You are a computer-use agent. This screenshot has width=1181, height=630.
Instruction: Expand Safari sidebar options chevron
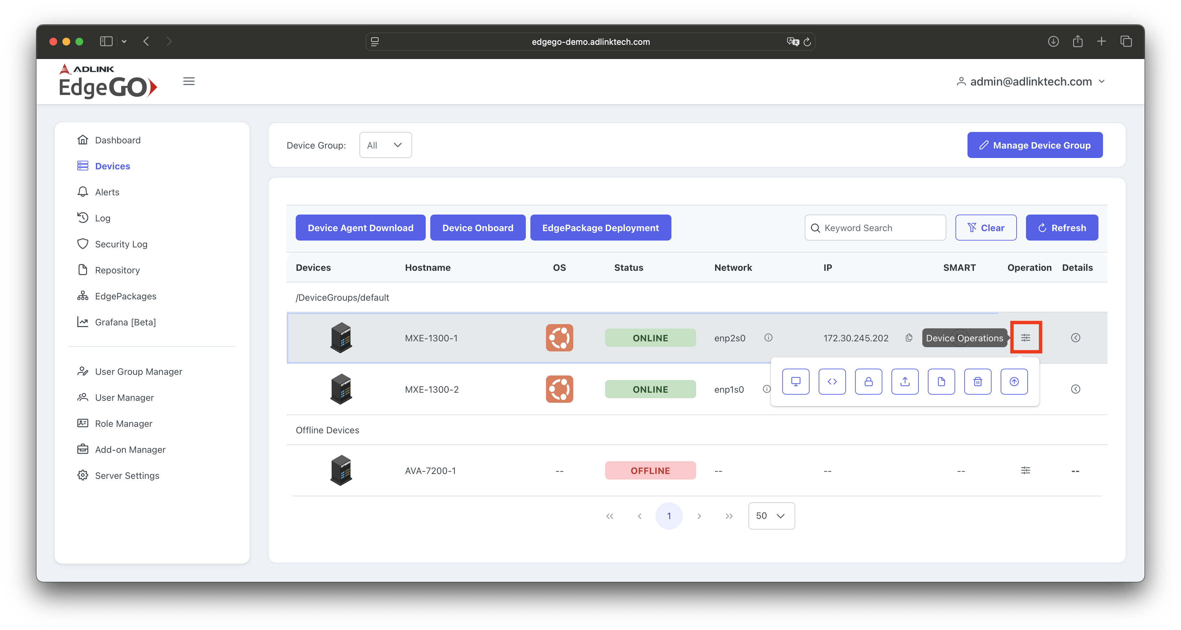click(124, 41)
